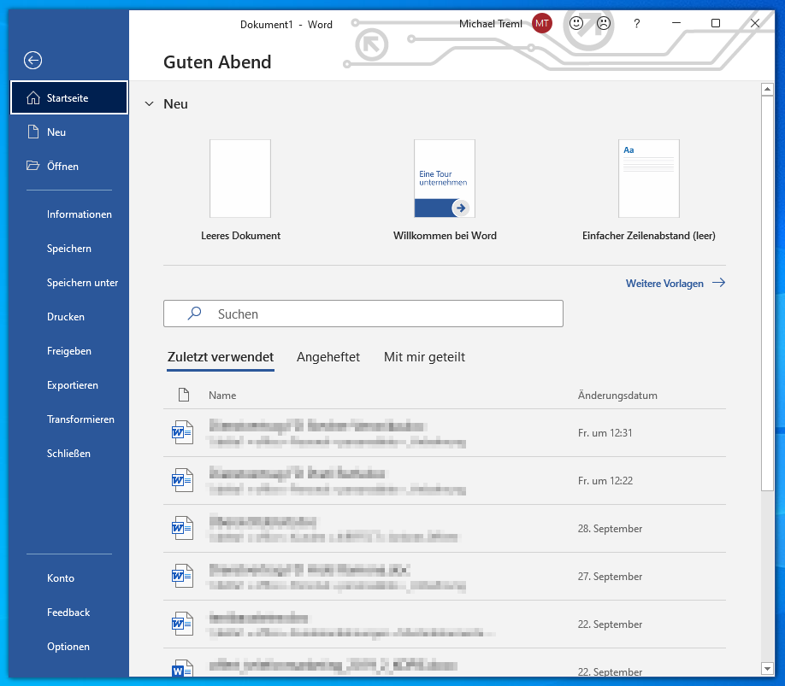Click the MT account avatar
The width and height of the screenshot is (785, 686).
pos(541,24)
